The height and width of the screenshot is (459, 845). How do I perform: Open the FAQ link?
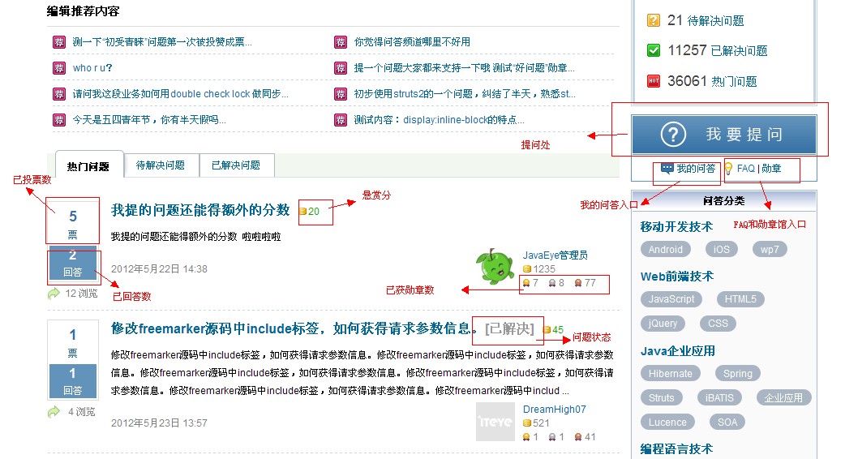(x=746, y=169)
